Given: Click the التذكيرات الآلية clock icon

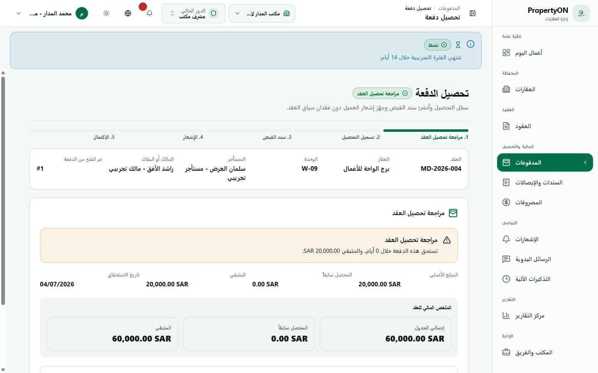Looking at the screenshot, I should (506, 279).
